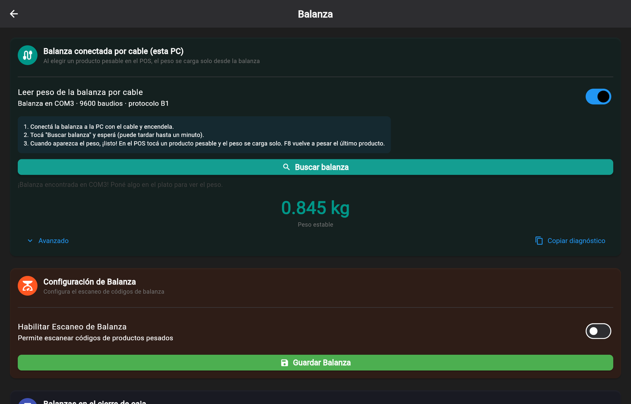This screenshot has height=404, width=631.
Task: Click the Peso estable status text
Action: coord(315,224)
